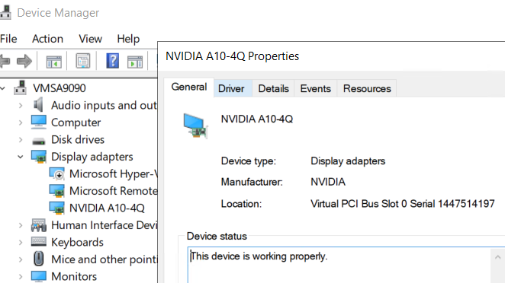
Task: Click the Computer monitor icon in tree
Action: point(39,122)
